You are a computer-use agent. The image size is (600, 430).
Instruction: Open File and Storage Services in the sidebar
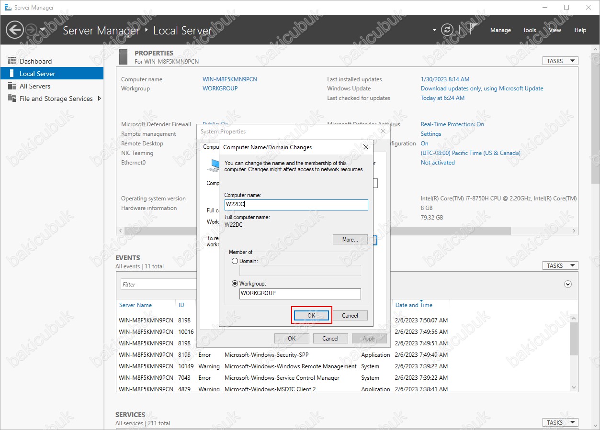pos(56,99)
